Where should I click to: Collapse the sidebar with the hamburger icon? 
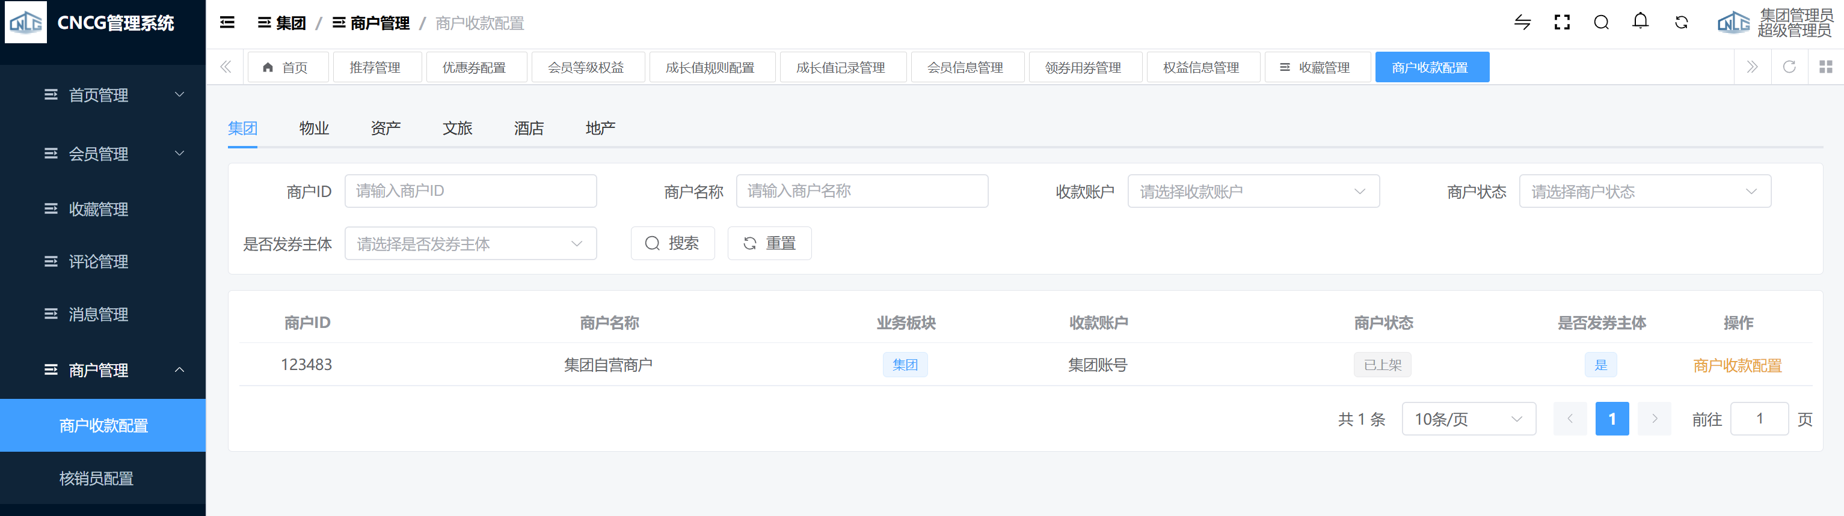click(227, 23)
